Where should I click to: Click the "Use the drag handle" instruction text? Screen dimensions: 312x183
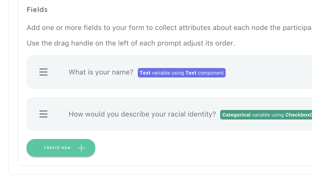click(x=131, y=43)
